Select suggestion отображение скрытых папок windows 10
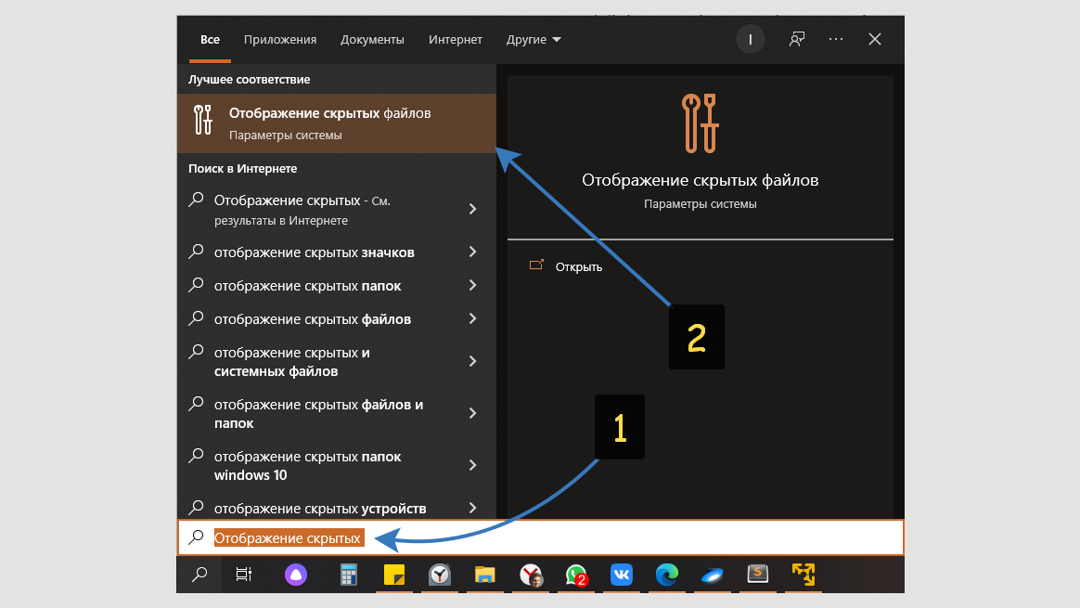Viewport: 1080px width, 608px height. coord(337,465)
